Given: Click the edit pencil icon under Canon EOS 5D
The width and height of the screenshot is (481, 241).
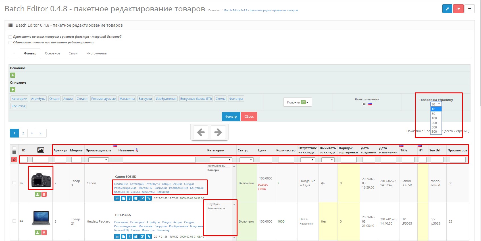Looking at the screenshot, I should (x=142, y=198).
